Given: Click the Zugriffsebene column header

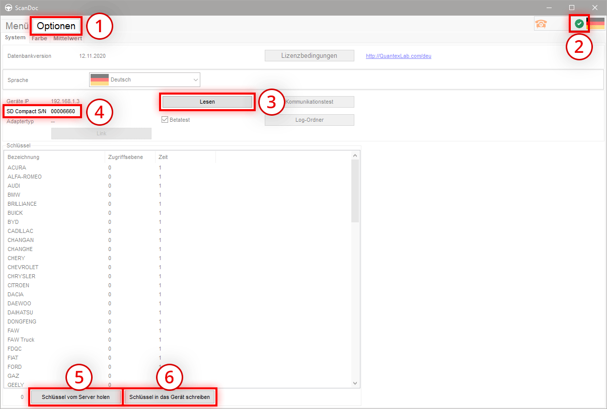Looking at the screenshot, I should [x=125, y=157].
